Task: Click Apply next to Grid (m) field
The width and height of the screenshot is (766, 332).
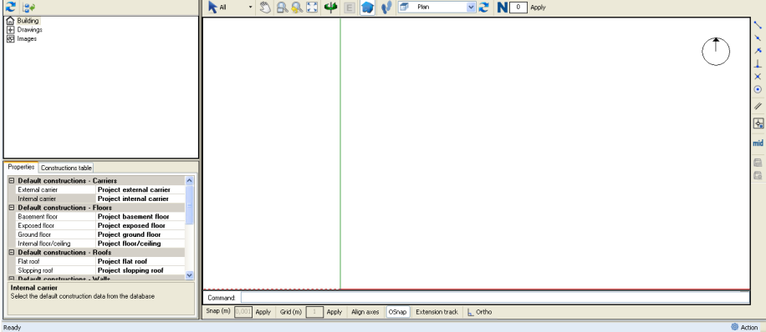Action: [x=334, y=312]
